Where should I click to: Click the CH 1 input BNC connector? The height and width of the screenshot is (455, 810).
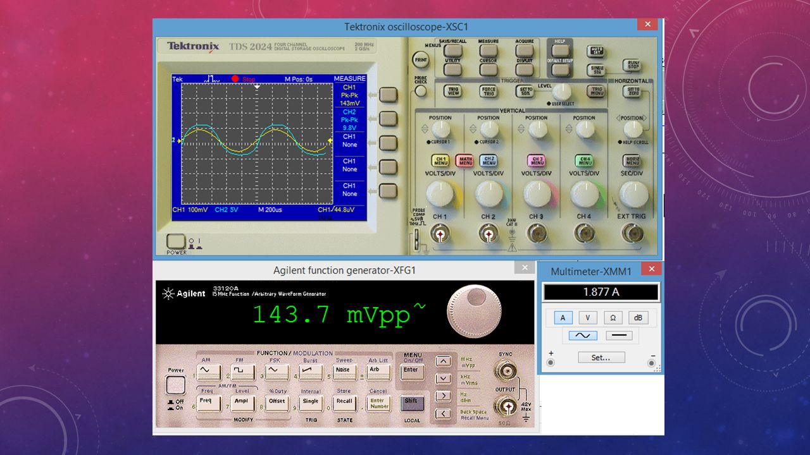440,234
